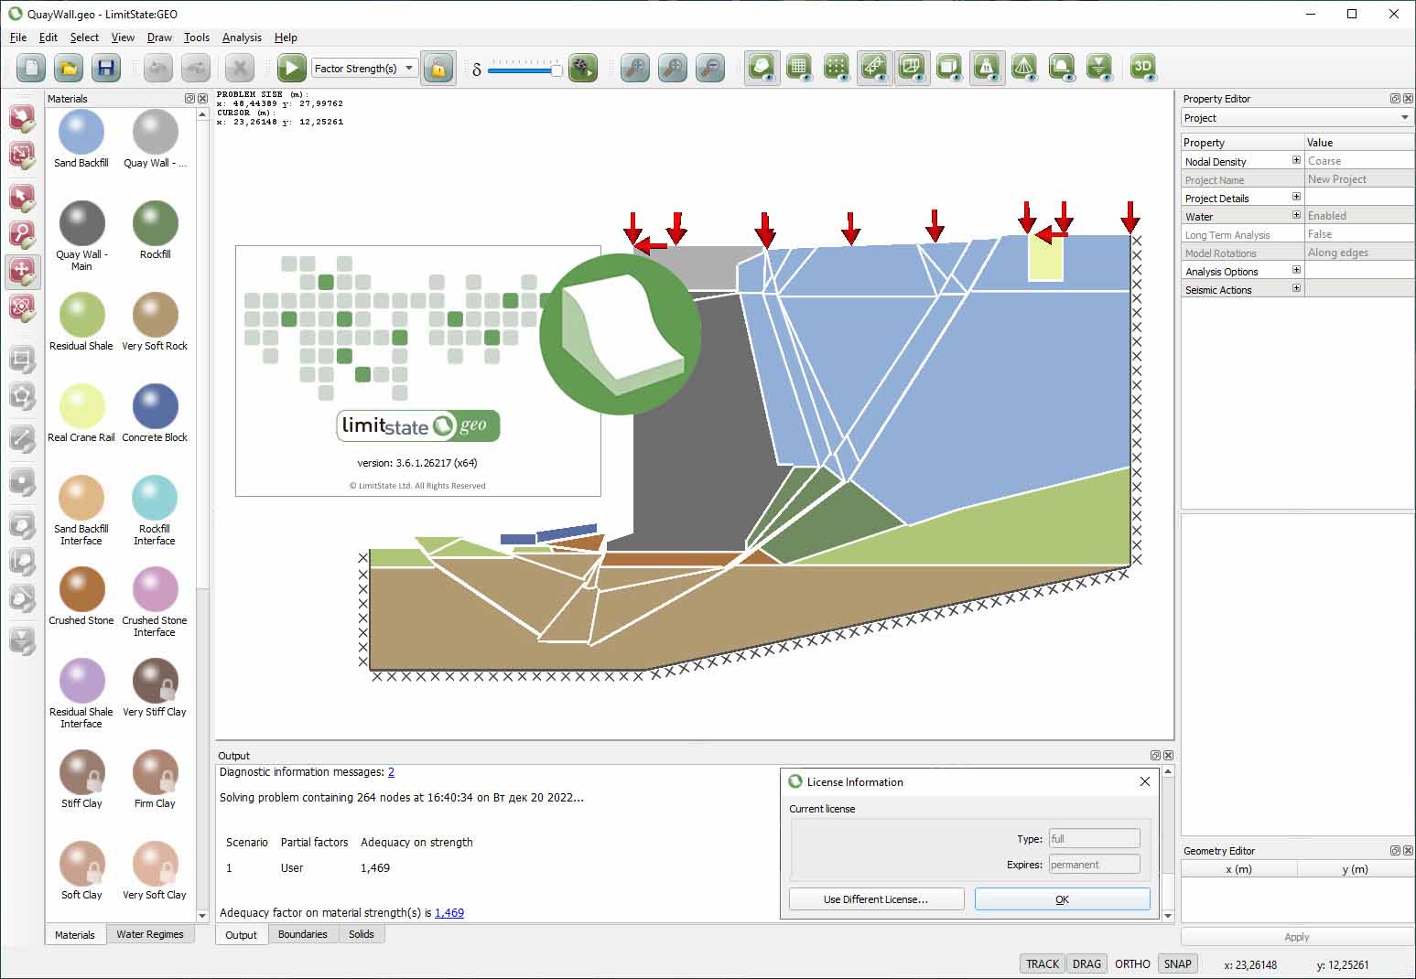The width and height of the screenshot is (1416, 979).
Task: Click the green Solve play button
Action: click(x=291, y=68)
